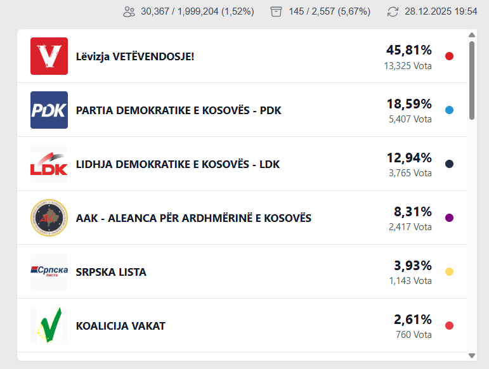Click the Srpska Lista logo

click(x=49, y=271)
